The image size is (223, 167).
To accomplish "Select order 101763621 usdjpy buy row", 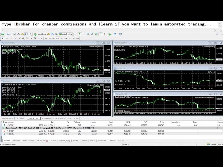I will coord(52,125).
